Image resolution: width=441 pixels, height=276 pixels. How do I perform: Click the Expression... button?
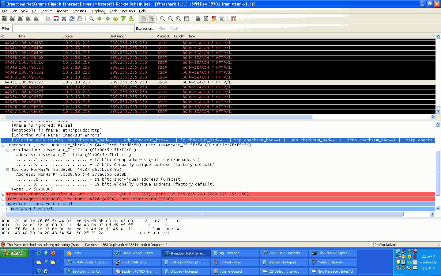coord(146,29)
